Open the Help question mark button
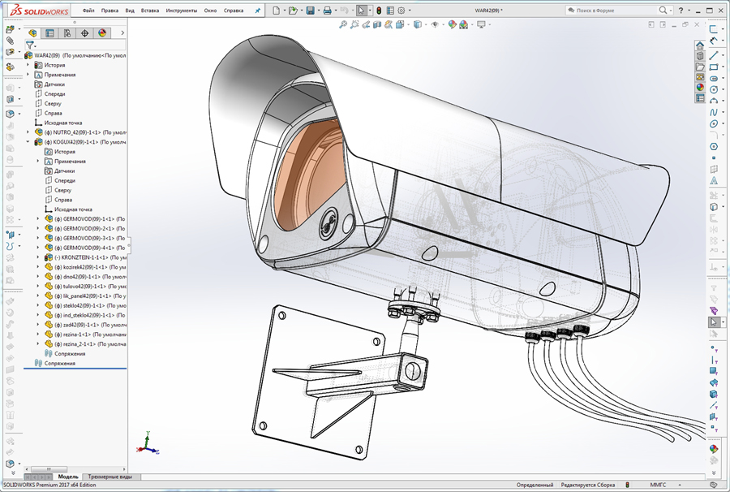 pyautogui.click(x=681, y=11)
